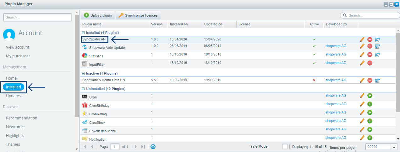Go to next page arrow in pager
The width and height of the screenshot is (400, 152).
136,147
